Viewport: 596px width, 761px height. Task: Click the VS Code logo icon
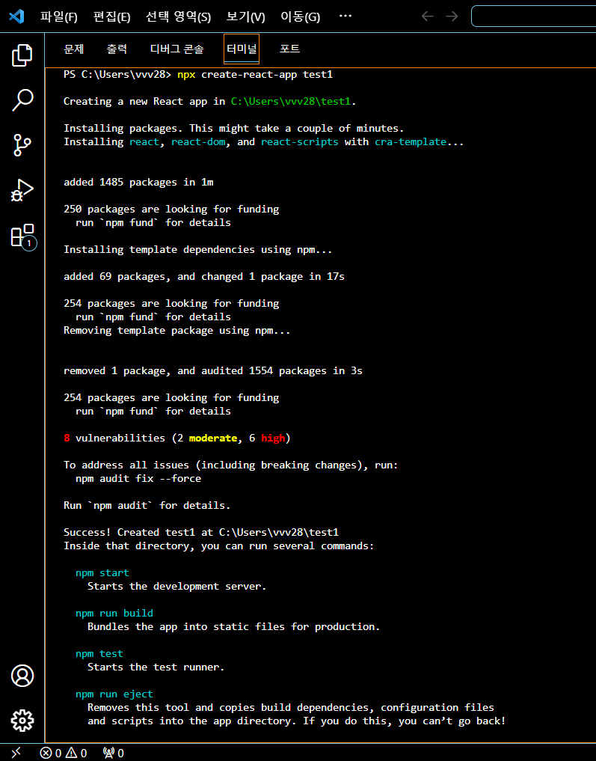click(x=16, y=16)
